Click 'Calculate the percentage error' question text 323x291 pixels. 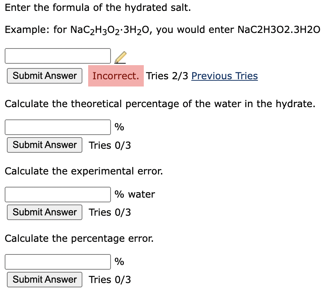click(79, 238)
